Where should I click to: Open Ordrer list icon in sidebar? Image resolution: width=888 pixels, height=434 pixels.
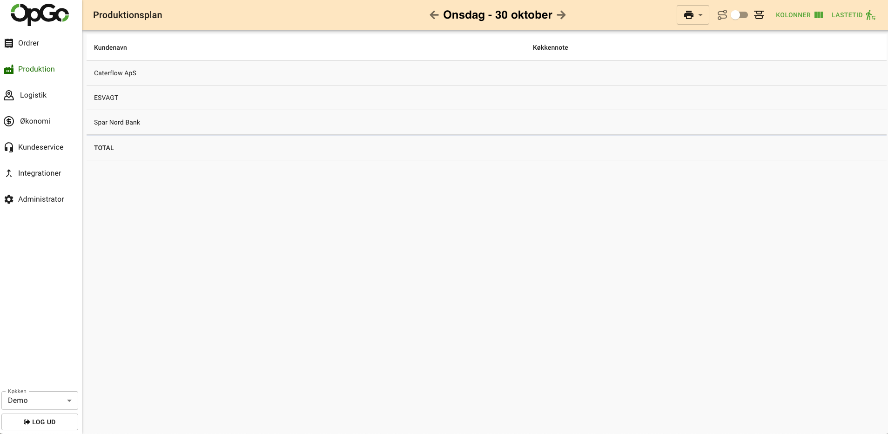coord(9,43)
